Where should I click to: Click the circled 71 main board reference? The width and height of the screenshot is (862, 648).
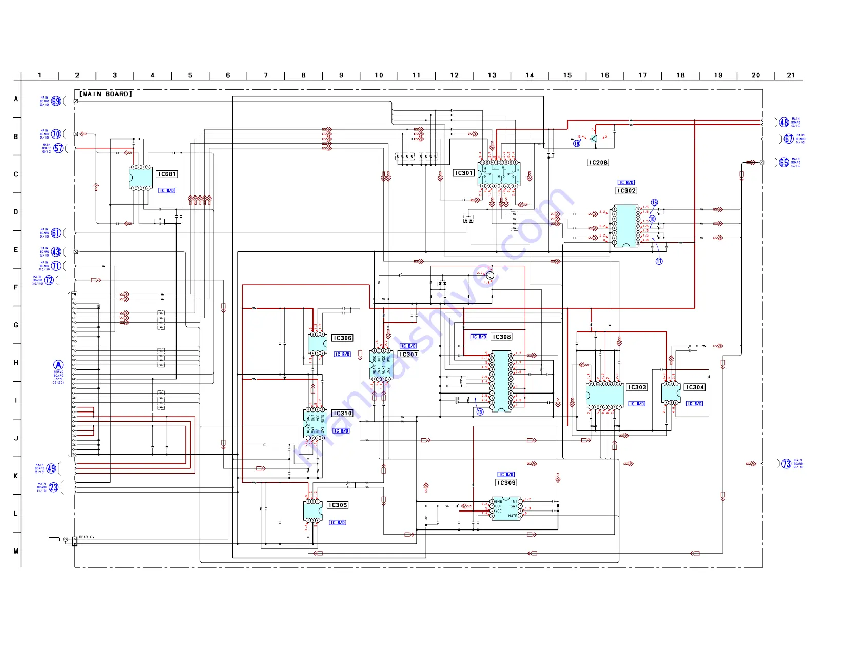point(56,266)
